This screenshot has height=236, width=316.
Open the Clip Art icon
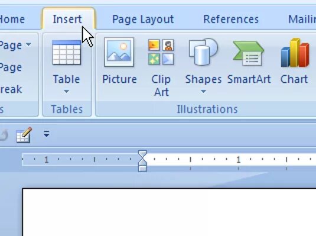[161, 52]
